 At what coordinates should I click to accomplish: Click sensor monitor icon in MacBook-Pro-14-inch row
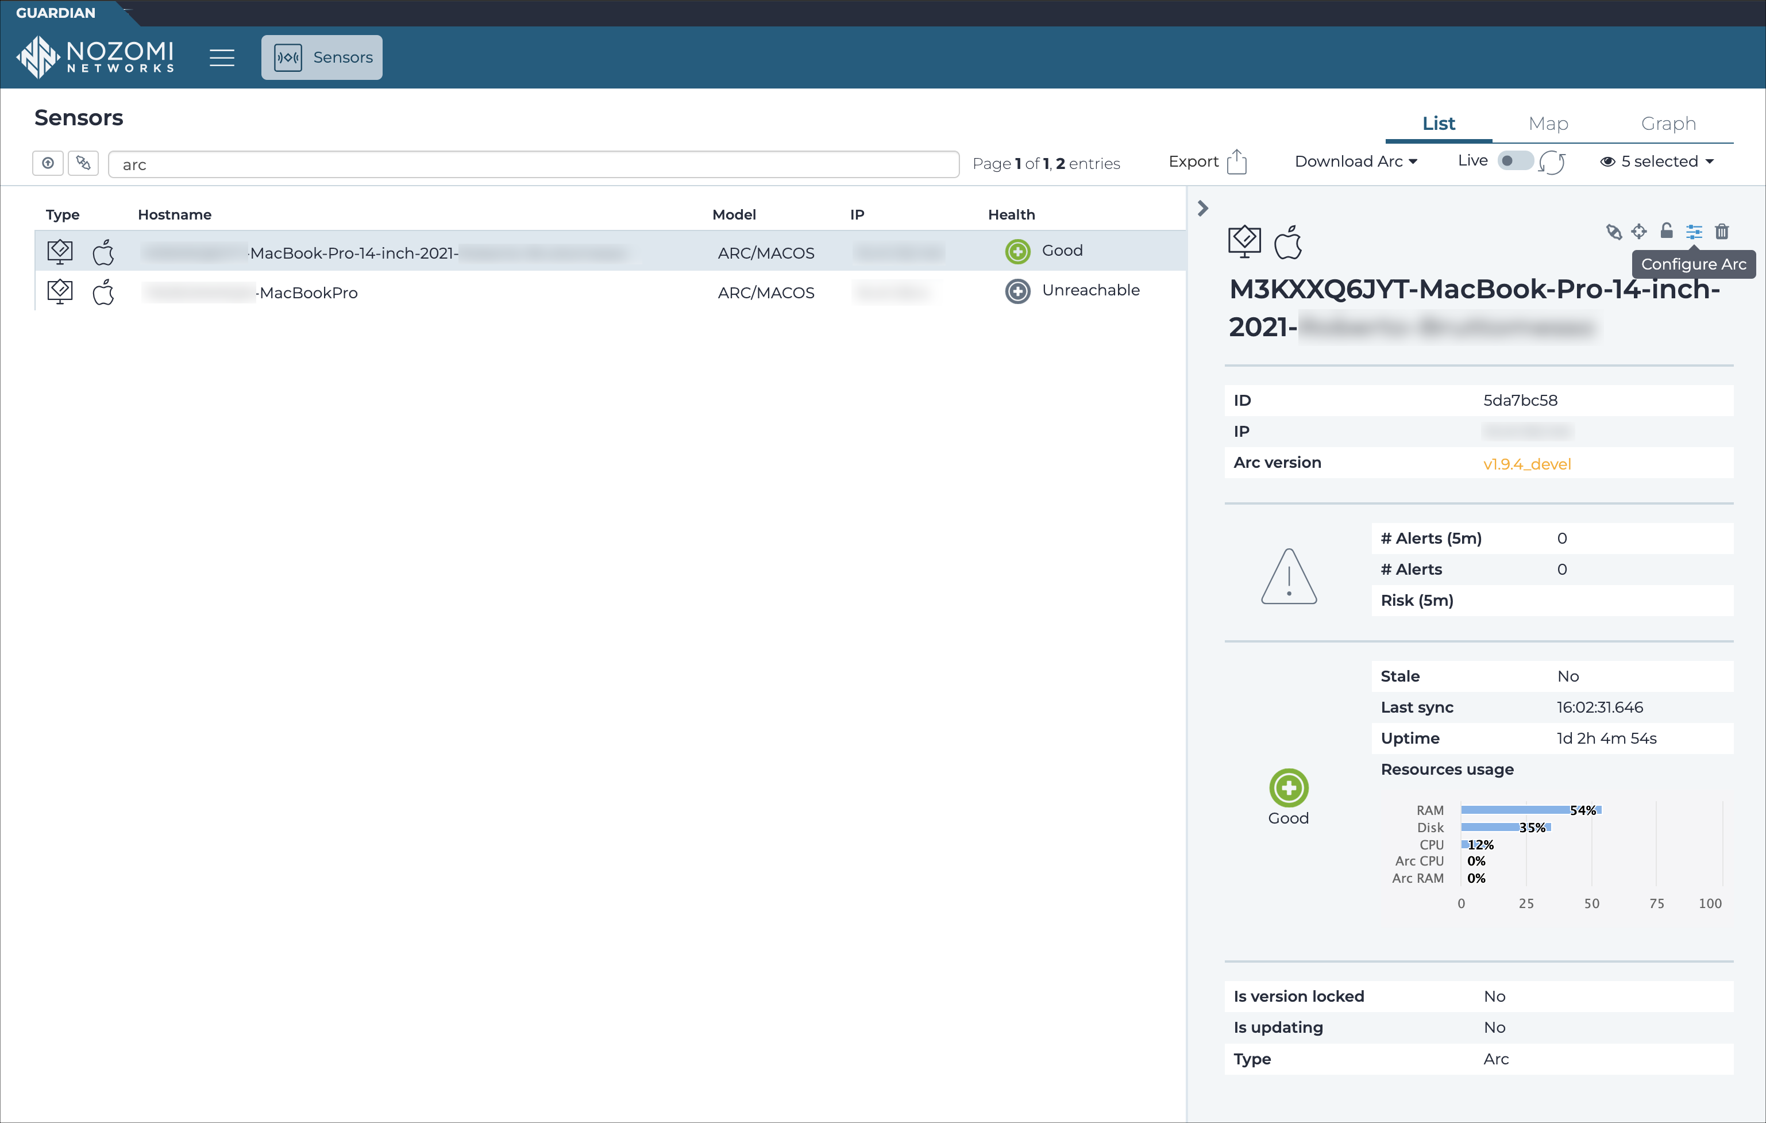(60, 252)
